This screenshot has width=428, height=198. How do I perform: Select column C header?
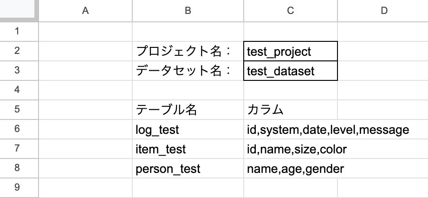[x=290, y=11]
